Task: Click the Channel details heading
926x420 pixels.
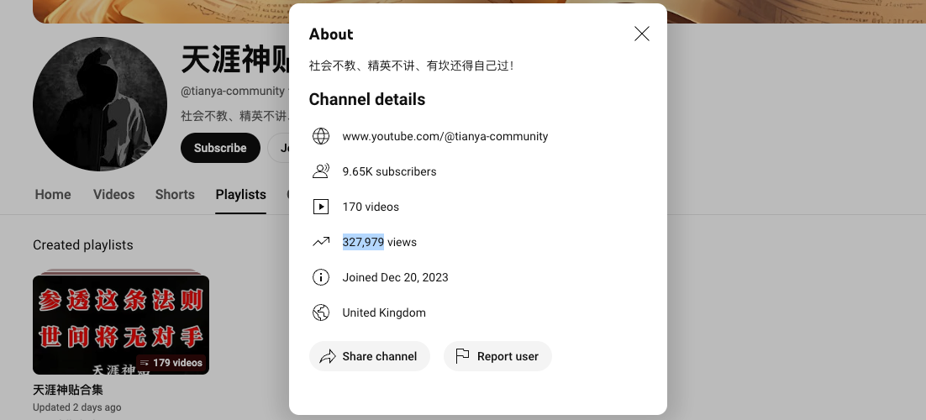Action: coord(366,99)
